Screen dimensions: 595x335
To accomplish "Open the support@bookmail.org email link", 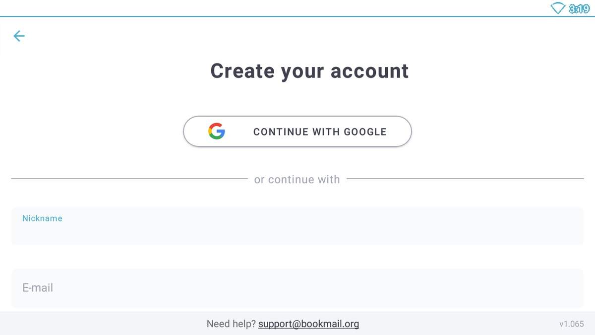I will pyautogui.click(x=308, y=324).
